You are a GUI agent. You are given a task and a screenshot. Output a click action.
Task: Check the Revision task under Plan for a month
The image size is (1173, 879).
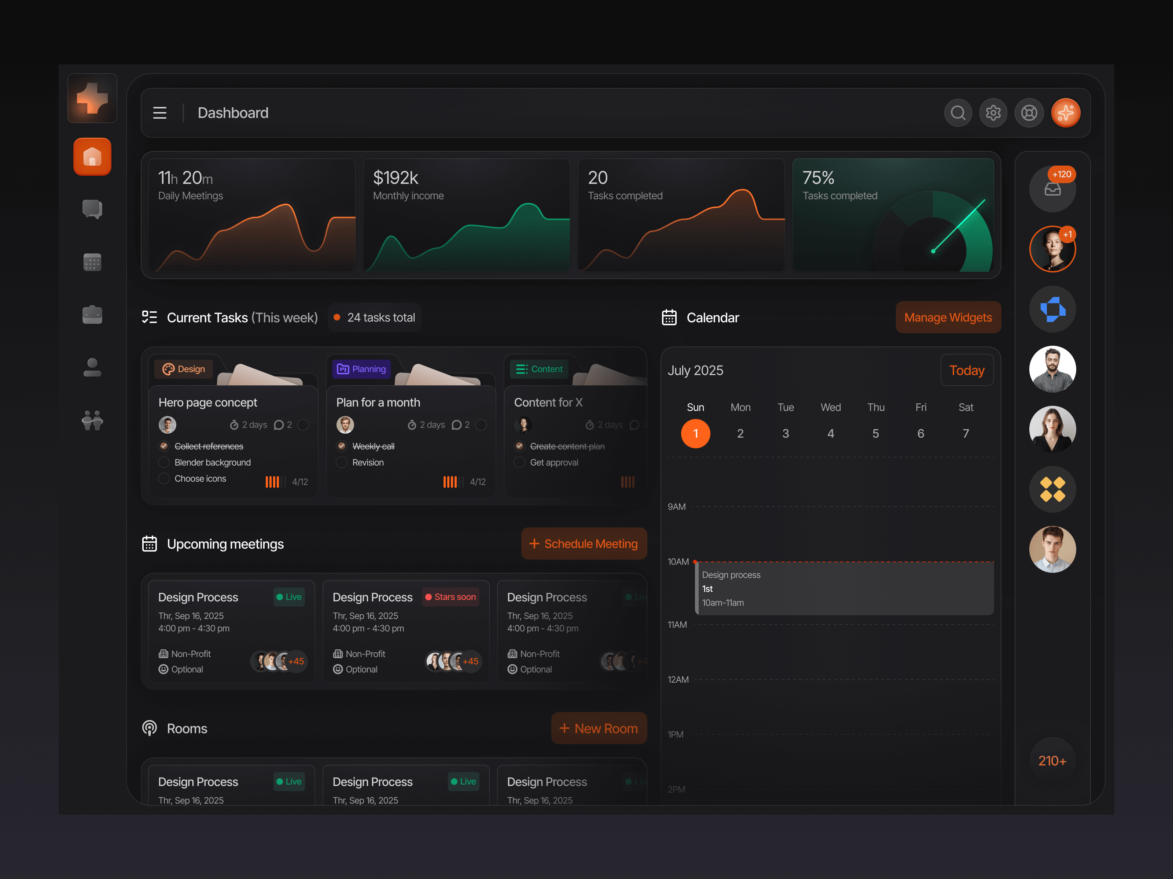coord(342,462)
